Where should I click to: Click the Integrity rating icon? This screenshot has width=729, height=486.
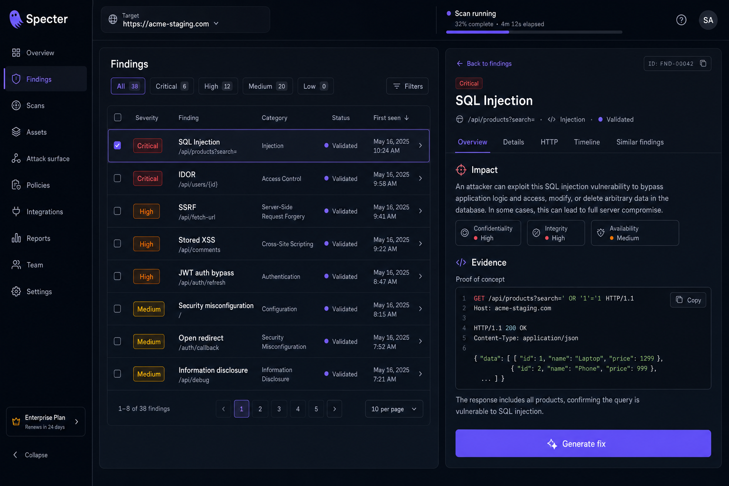(536, 233)
